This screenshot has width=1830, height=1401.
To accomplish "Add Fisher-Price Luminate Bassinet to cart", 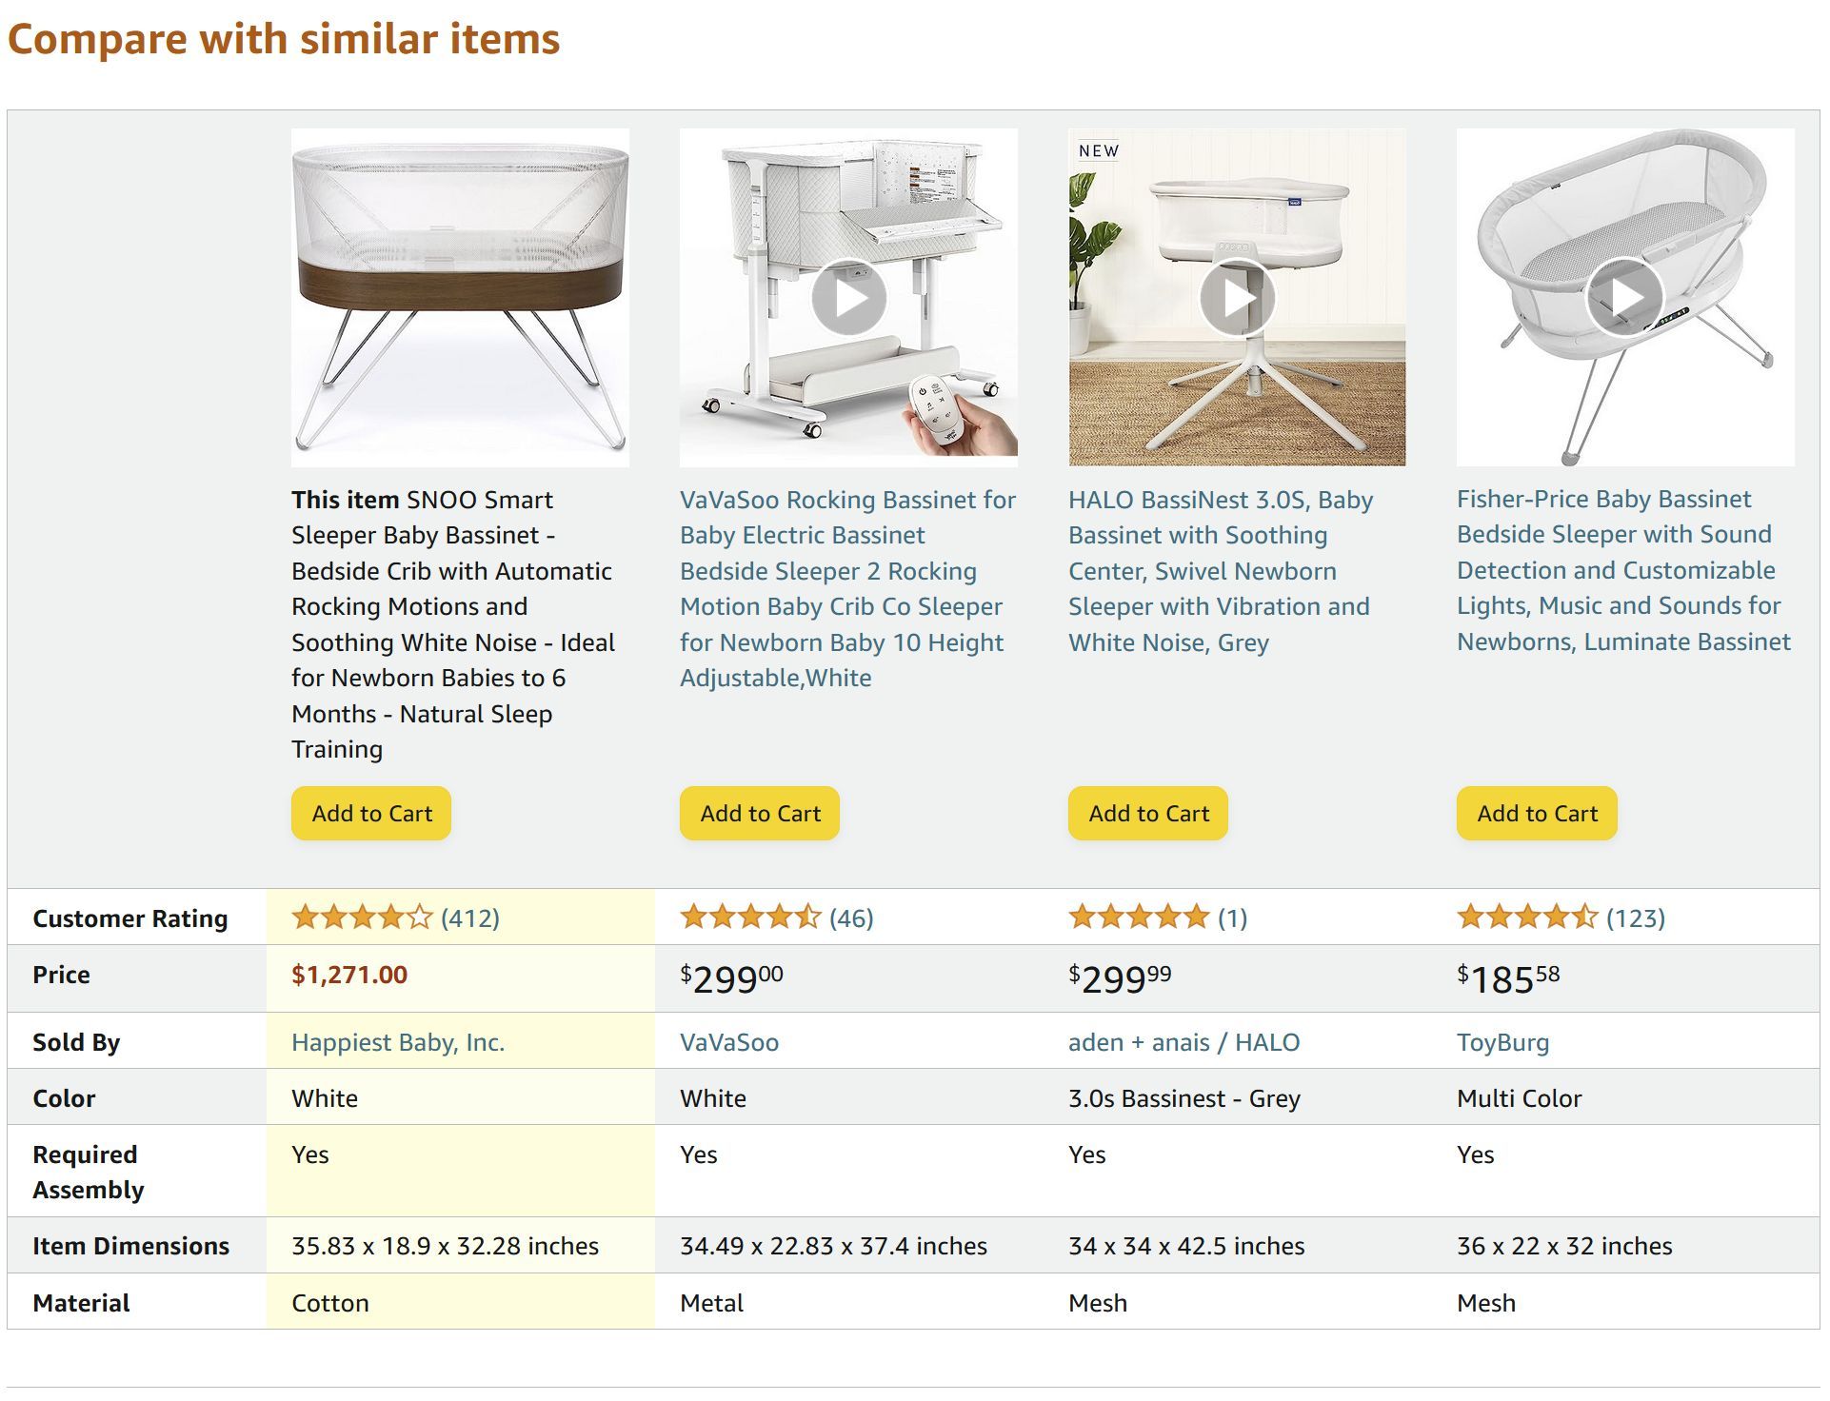I will 1537,814.
